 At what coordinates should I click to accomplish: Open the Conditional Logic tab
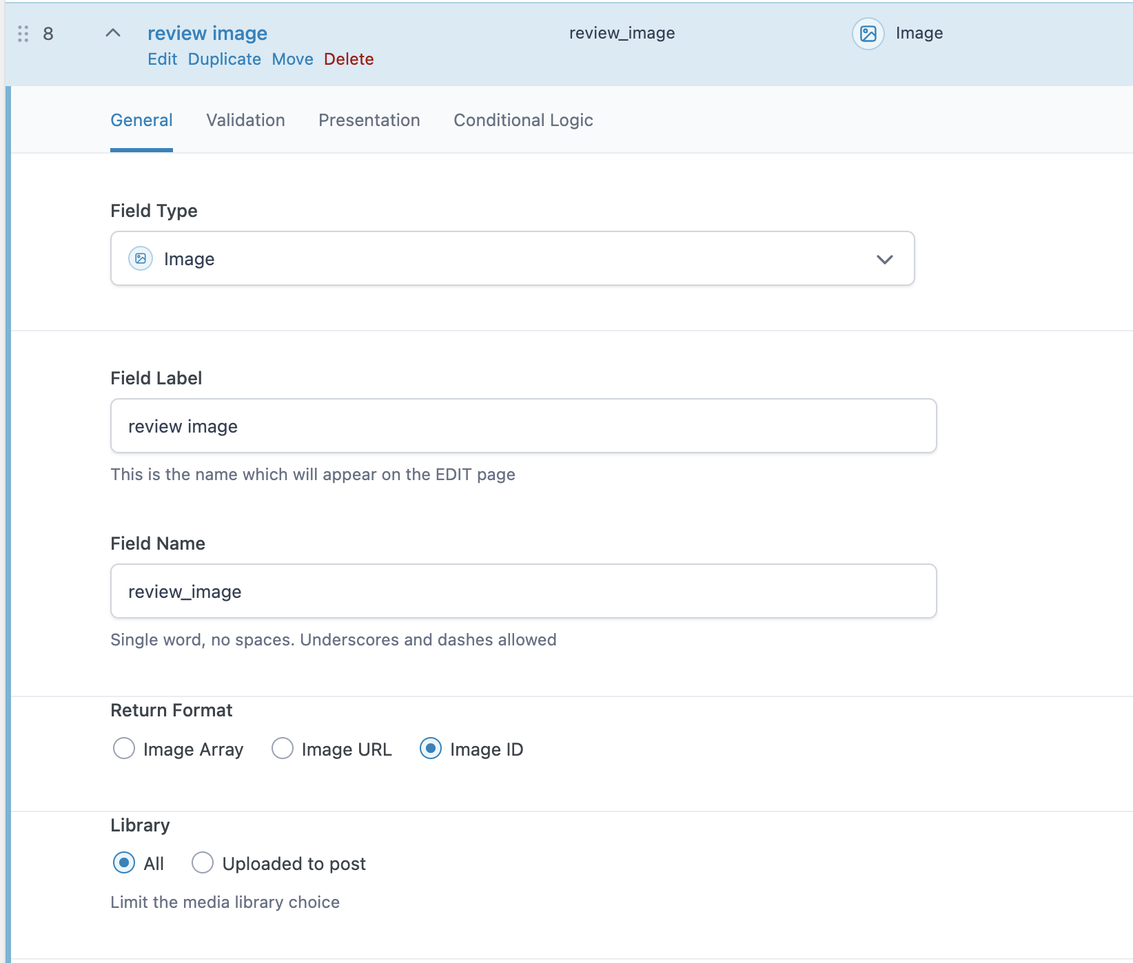coord(523,121)
